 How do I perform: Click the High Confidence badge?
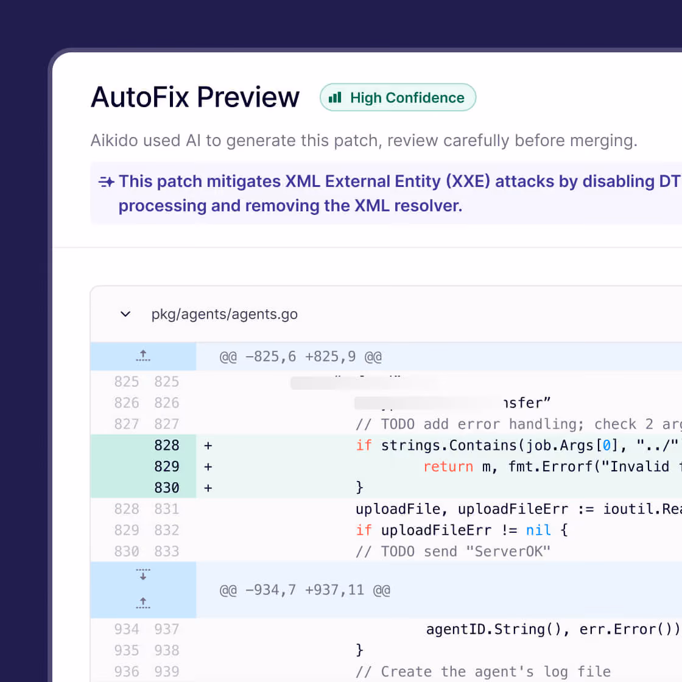pyautogui.click(x=398, y=97)
